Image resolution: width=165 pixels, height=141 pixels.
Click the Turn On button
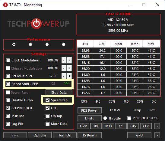click(x=65, y=135)
